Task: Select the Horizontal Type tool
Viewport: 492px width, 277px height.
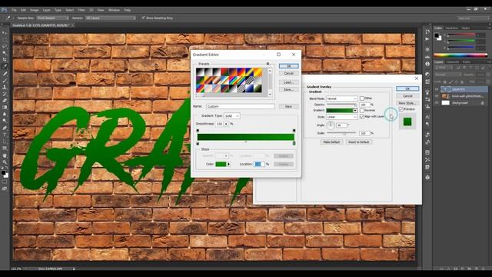Action: pyautogui.click(x=5, y=135)
